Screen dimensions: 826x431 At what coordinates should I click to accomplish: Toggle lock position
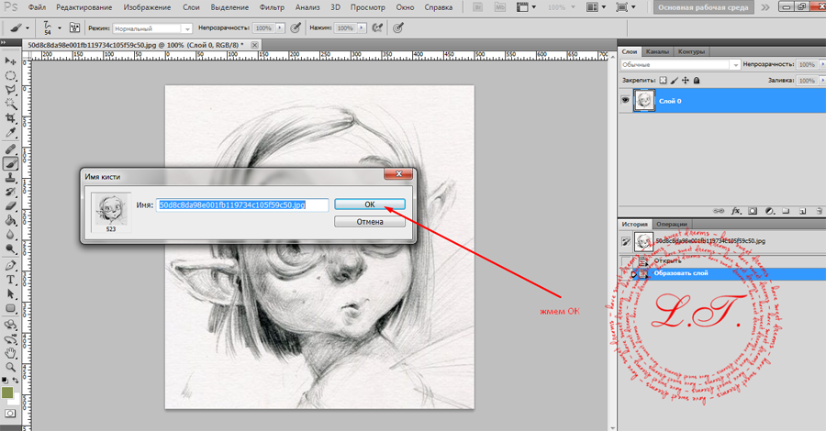pyautogui.click(x=686, y=81)
